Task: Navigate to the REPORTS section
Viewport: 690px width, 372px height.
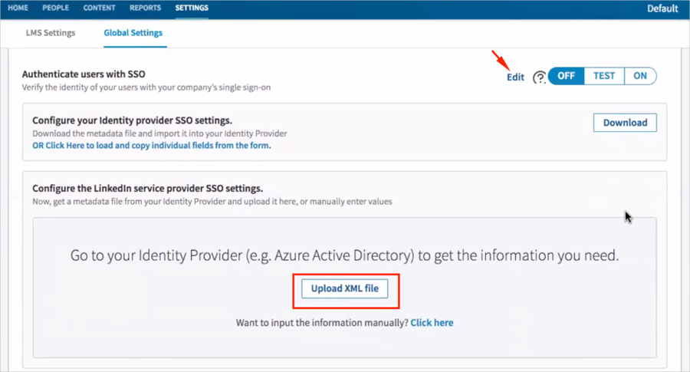Action: coord(145,8)
